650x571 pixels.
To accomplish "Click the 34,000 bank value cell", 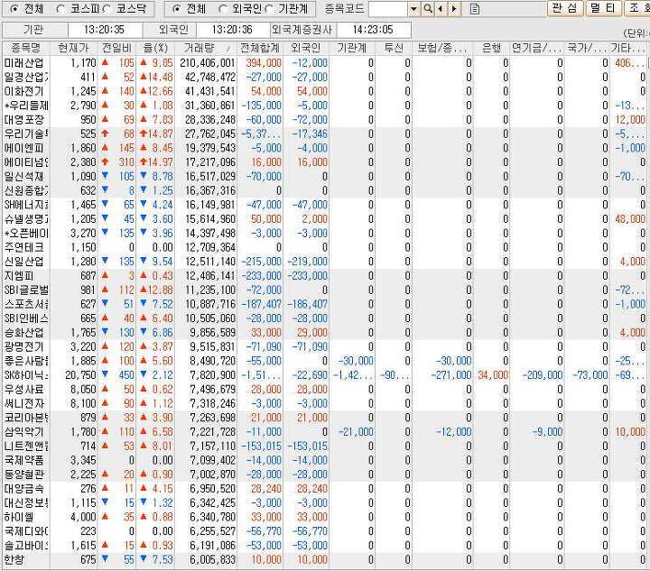I will pyautogui.click(x=493, y=375).
